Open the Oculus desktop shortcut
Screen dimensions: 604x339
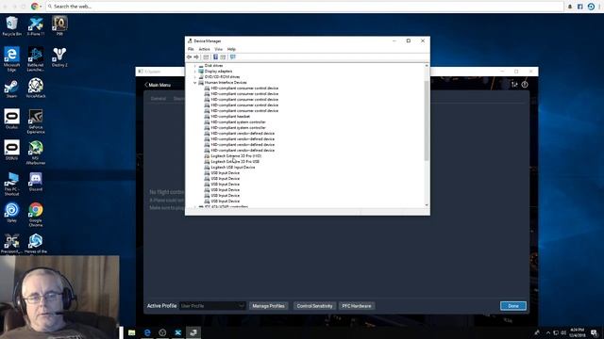point(11,120)
